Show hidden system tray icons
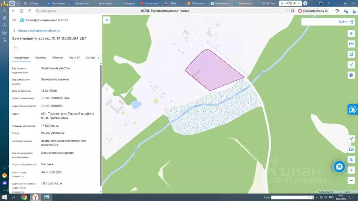 click(x=317, y=198)
